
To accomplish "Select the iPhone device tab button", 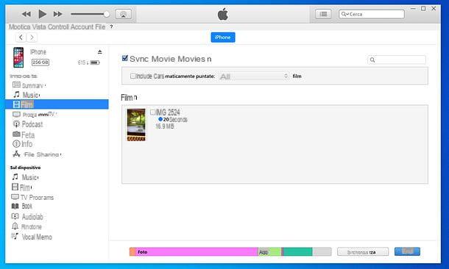I will tap(223, 37).
